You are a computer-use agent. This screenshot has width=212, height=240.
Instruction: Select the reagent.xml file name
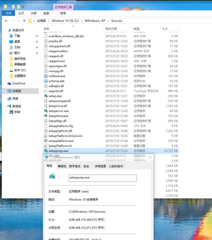[x=57, y=61]
